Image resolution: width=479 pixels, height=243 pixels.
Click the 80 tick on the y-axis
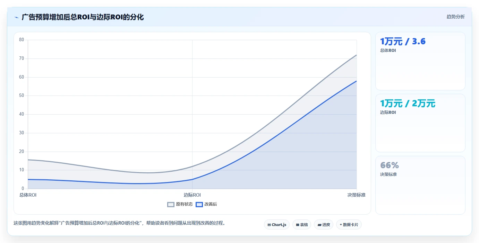tap(22, 40)
